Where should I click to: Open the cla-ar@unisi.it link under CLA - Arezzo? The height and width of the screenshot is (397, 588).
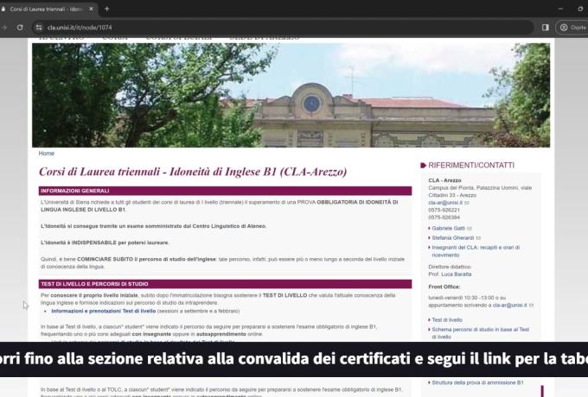(x=445, y=203)
